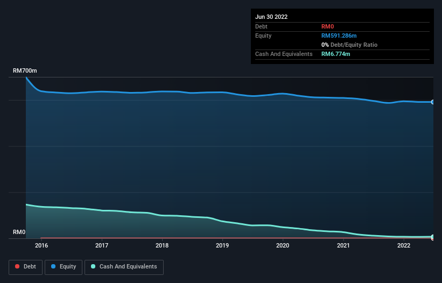
Task: Toggle Cash And Equivalents legend button
Action: (x=124, y=267)
